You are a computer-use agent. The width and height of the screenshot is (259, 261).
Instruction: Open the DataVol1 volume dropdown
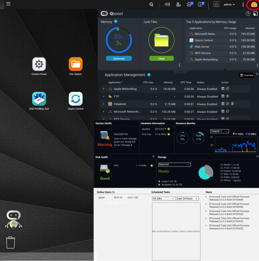pos(174,165)
